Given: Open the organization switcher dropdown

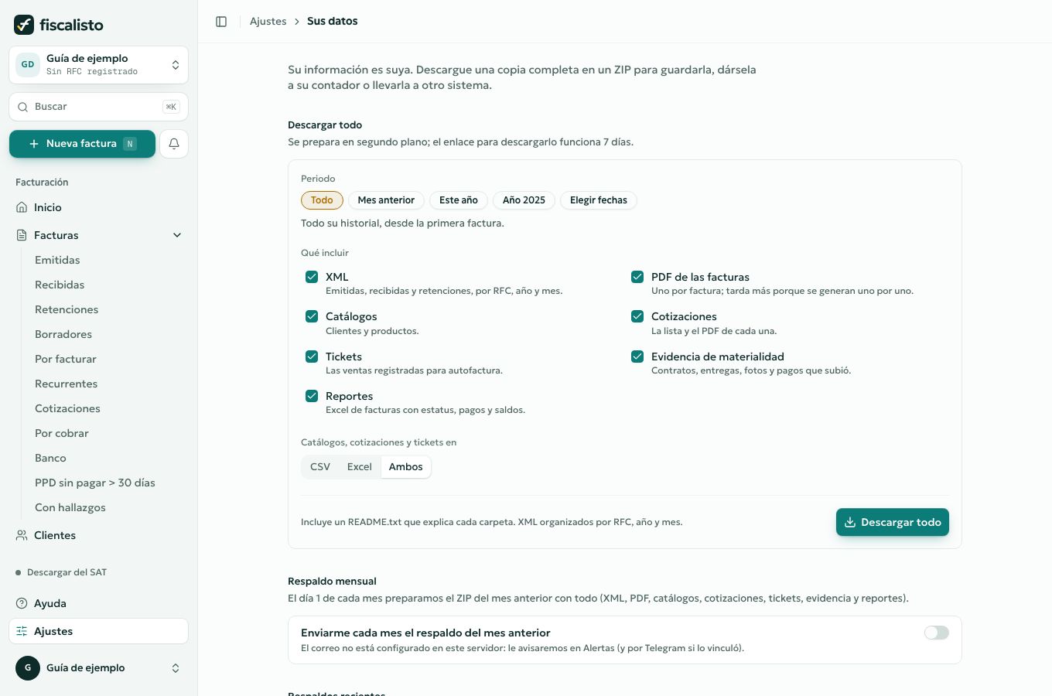Looking at the screenshot, I should [98, 65].
